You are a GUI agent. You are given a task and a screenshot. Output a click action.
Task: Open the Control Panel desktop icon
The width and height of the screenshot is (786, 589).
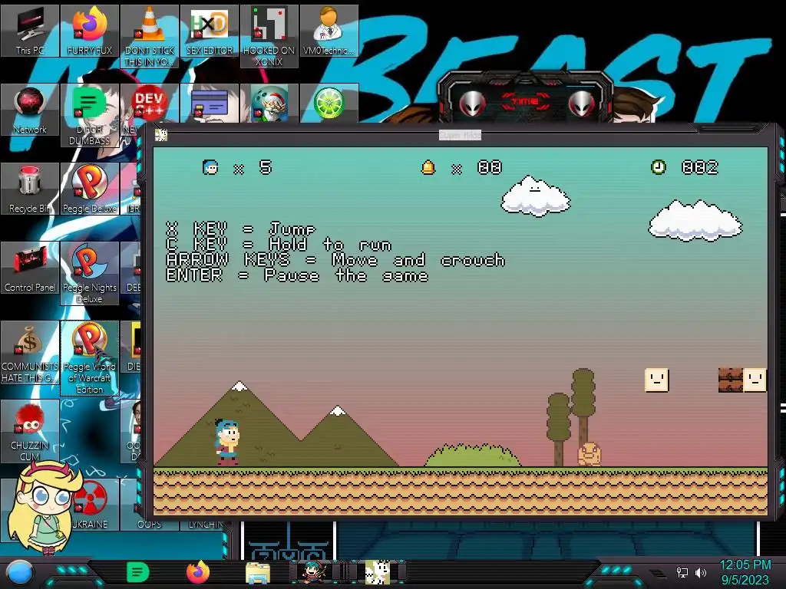[30, 268]
